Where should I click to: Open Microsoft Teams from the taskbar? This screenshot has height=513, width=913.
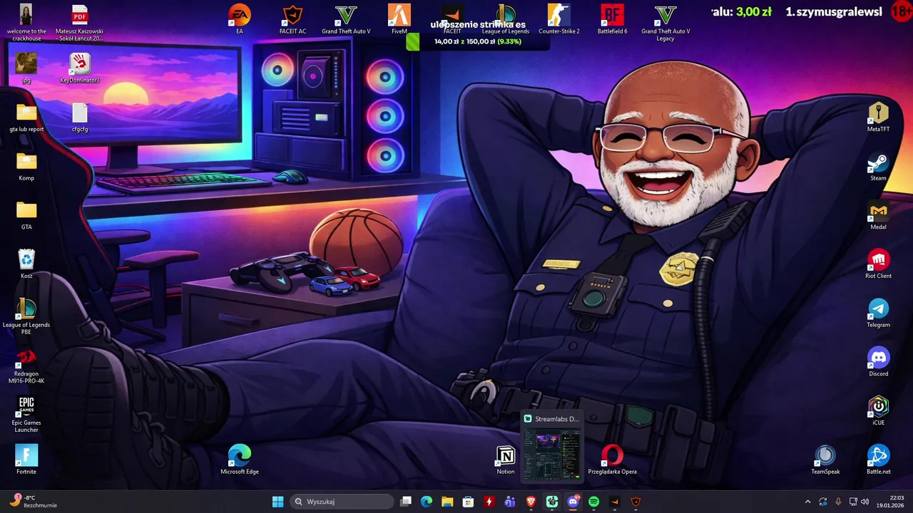point(510,502)
